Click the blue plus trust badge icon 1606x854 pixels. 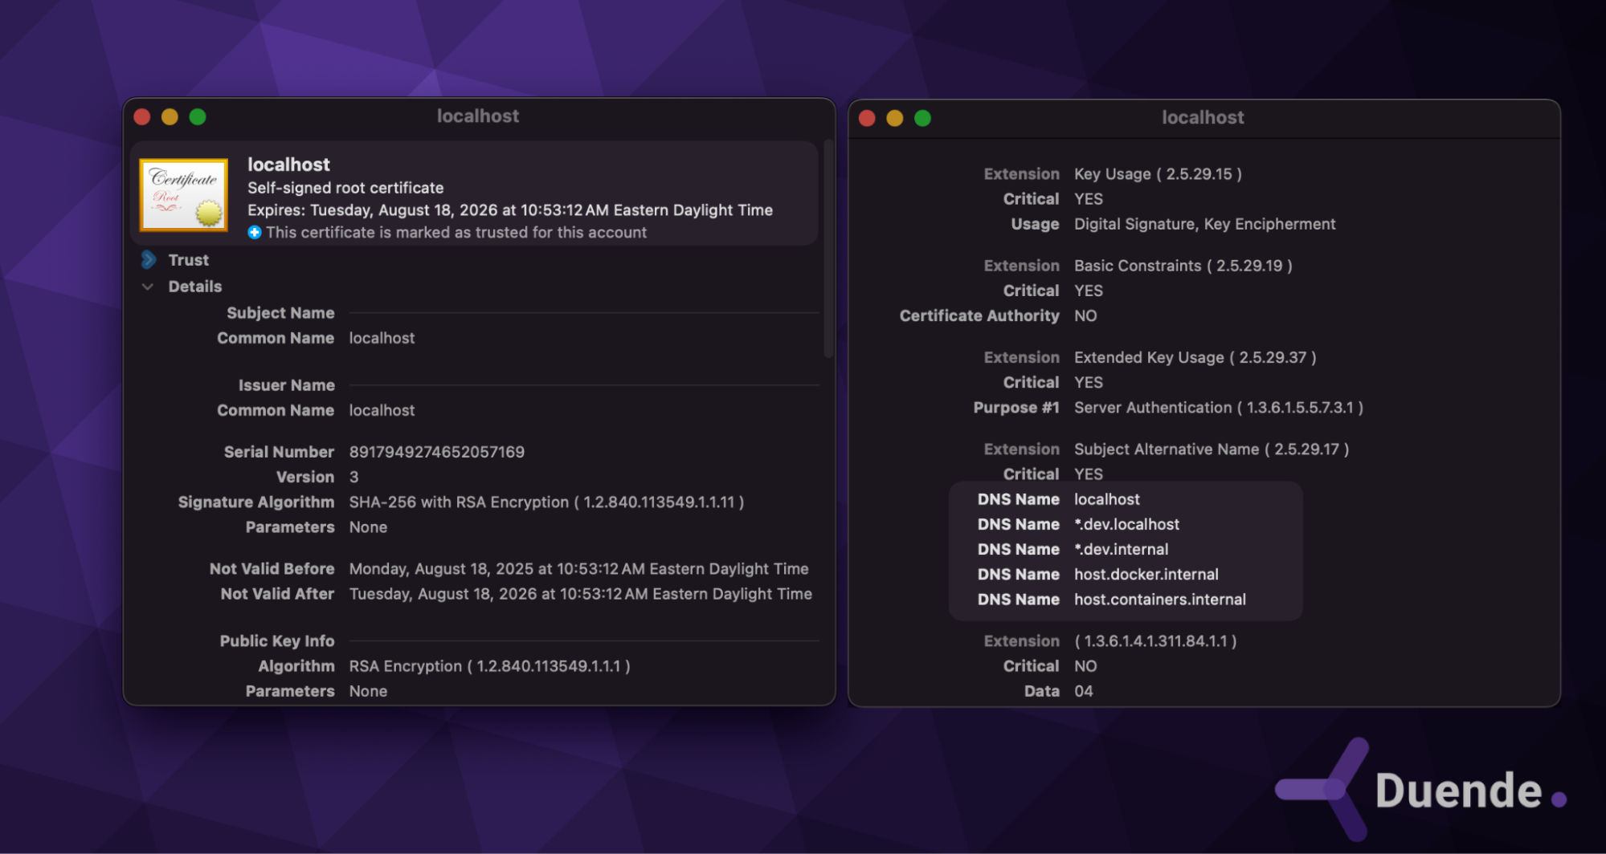point(254,232)
